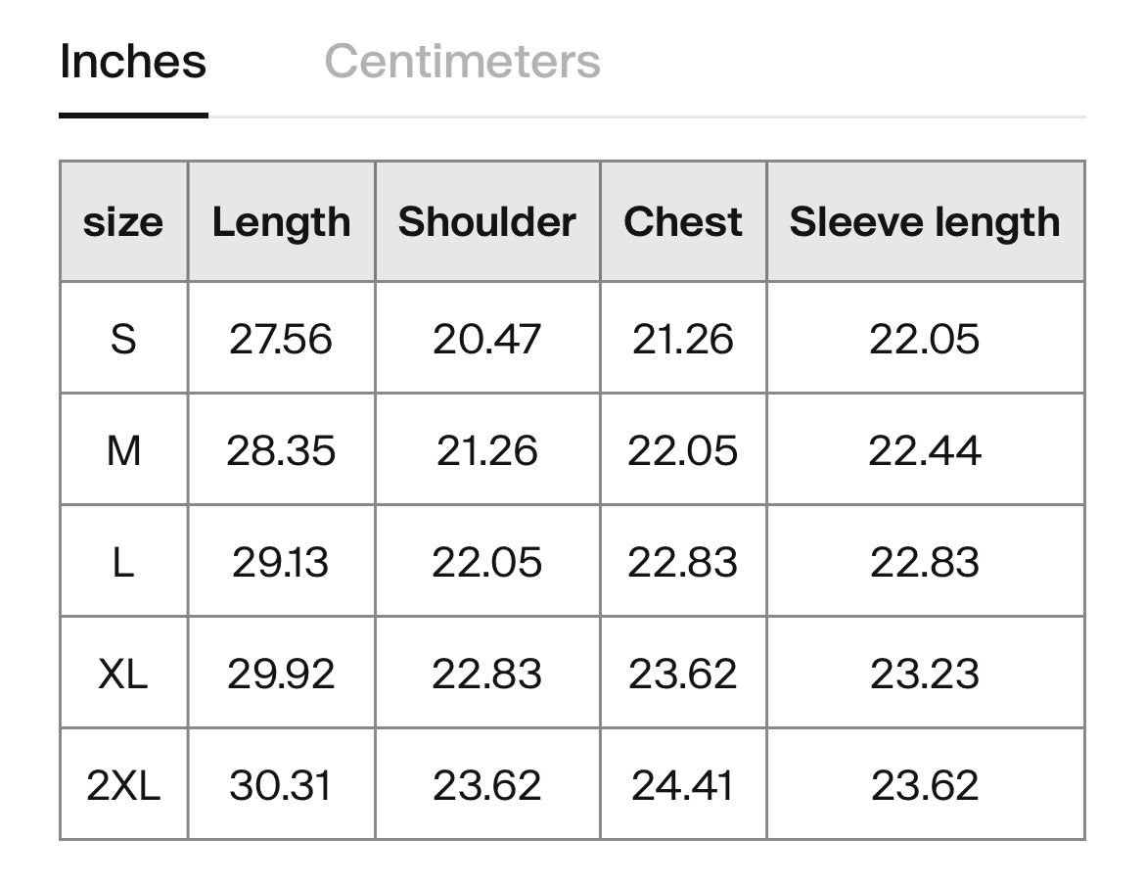Click the Length column header
Image resolution: width=1145 pixels, height=885 pixels.
click(x=281, y=222)
